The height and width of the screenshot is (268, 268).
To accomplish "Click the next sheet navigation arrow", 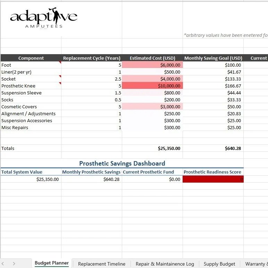I will click(14, 264).
